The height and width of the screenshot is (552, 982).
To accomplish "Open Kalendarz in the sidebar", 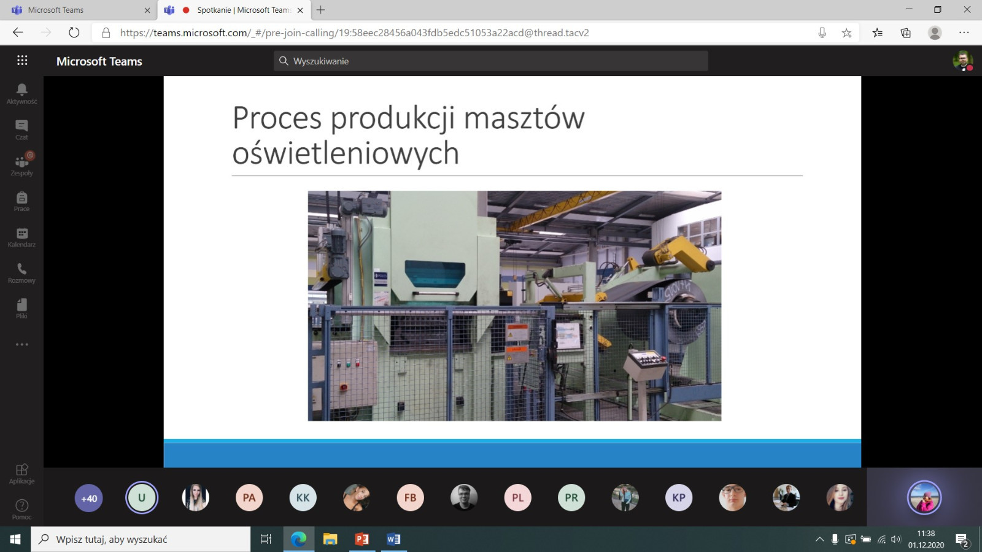I will 21,237.
